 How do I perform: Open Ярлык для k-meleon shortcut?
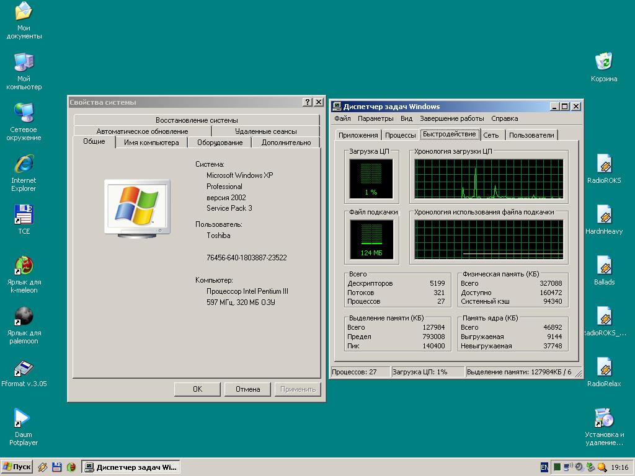[24, 266]
